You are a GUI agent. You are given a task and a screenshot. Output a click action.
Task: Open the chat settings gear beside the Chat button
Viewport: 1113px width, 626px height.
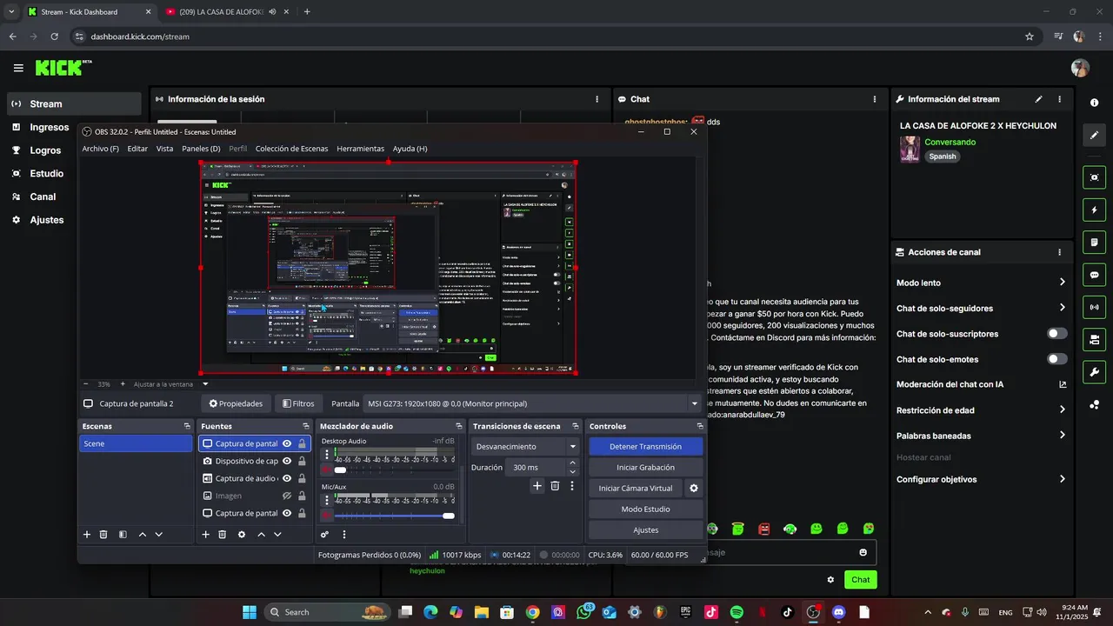click(x=830, y=580)
